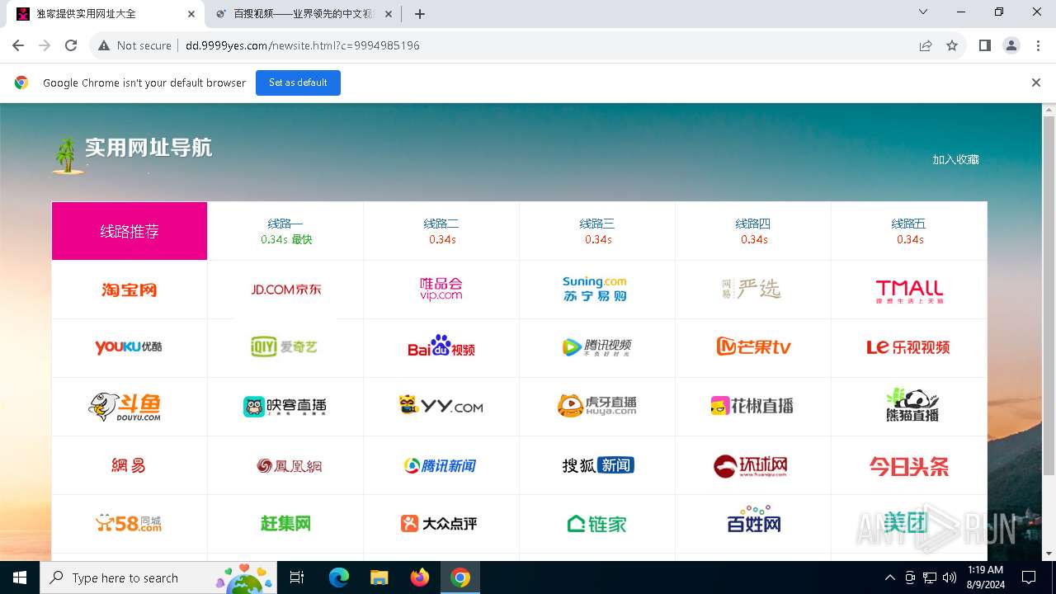Viewport: 1056px width, 594px height.
Task: Open Chrome three-dot menu
Action: pyautogui.click(x=1038, y=45)
